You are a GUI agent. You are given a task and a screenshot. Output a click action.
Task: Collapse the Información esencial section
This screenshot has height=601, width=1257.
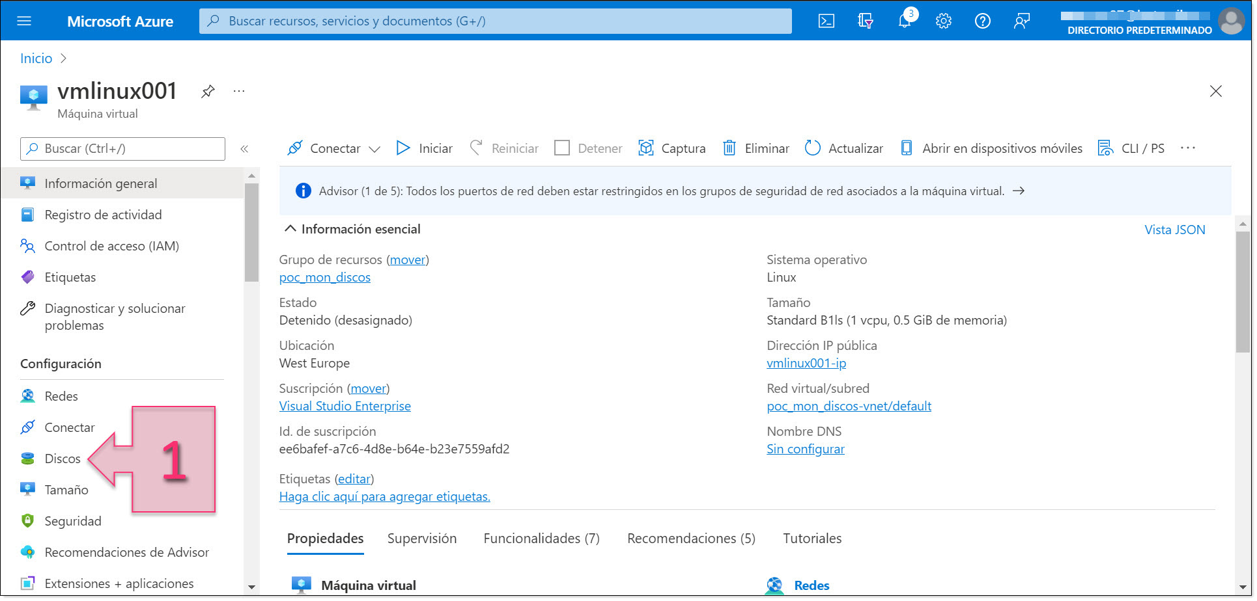(290, 228)
